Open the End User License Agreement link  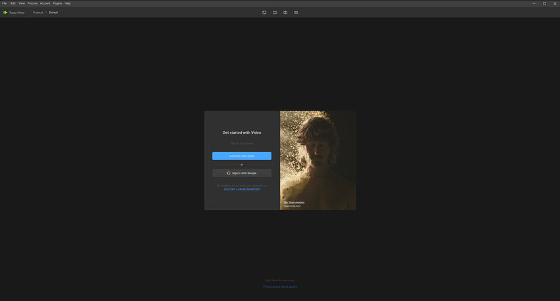242,189
